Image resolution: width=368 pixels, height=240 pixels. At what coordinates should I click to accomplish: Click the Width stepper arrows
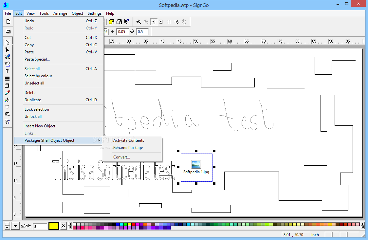(x=7, y=226)
